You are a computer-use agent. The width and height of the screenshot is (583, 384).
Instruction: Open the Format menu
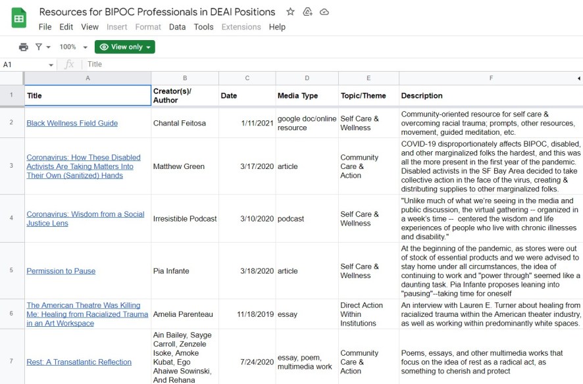(148, 27)
